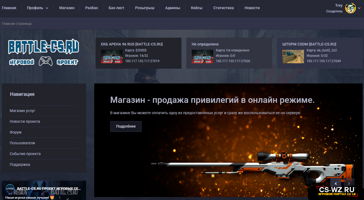Click the Главная страница breadcrumb
The image size is (364, 200).
[17, 24]
